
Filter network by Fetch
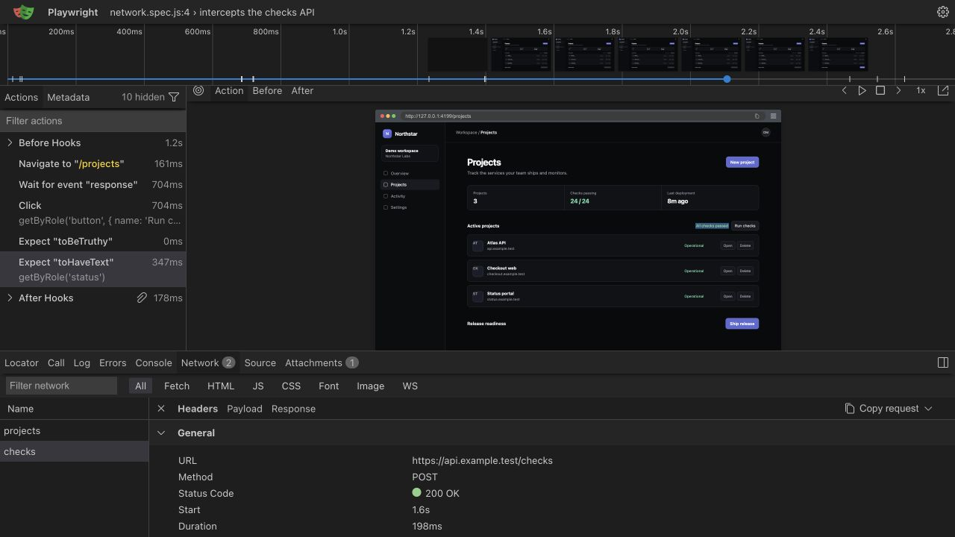tap(177, 386)
